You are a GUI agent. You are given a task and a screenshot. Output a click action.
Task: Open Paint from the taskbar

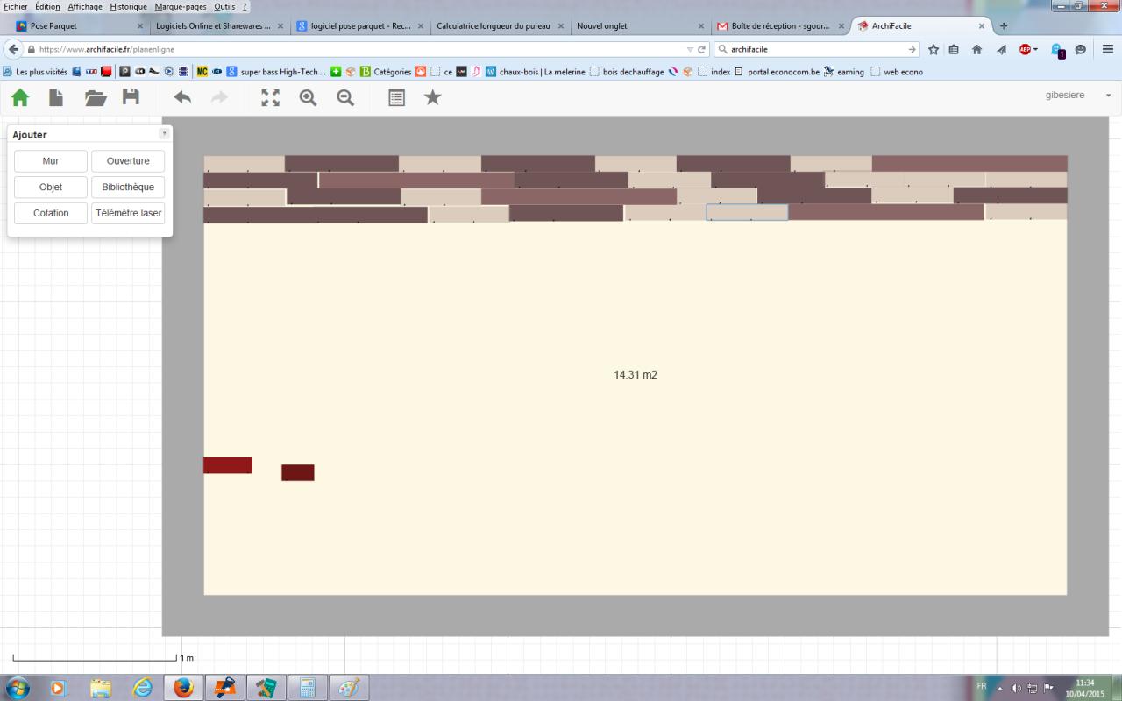coord(348,688)
